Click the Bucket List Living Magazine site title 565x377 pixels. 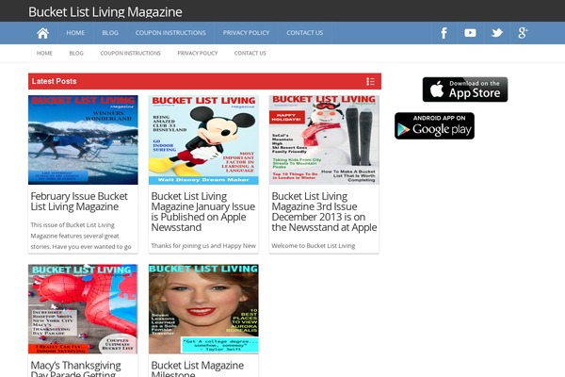click(x=105, y=12)
